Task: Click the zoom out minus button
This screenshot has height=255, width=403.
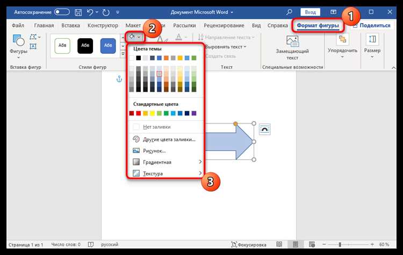Action: 324,244
